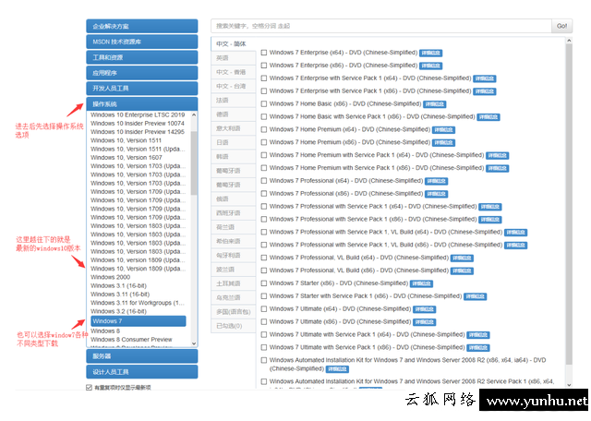The width and height of the screenshot is (591, 421).
Task: Switch to the 意大利语 language tab
Action: [x=234, y=128]
